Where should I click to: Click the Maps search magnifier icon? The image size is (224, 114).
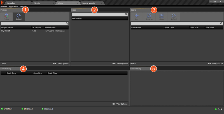click(x=126, y=14)
